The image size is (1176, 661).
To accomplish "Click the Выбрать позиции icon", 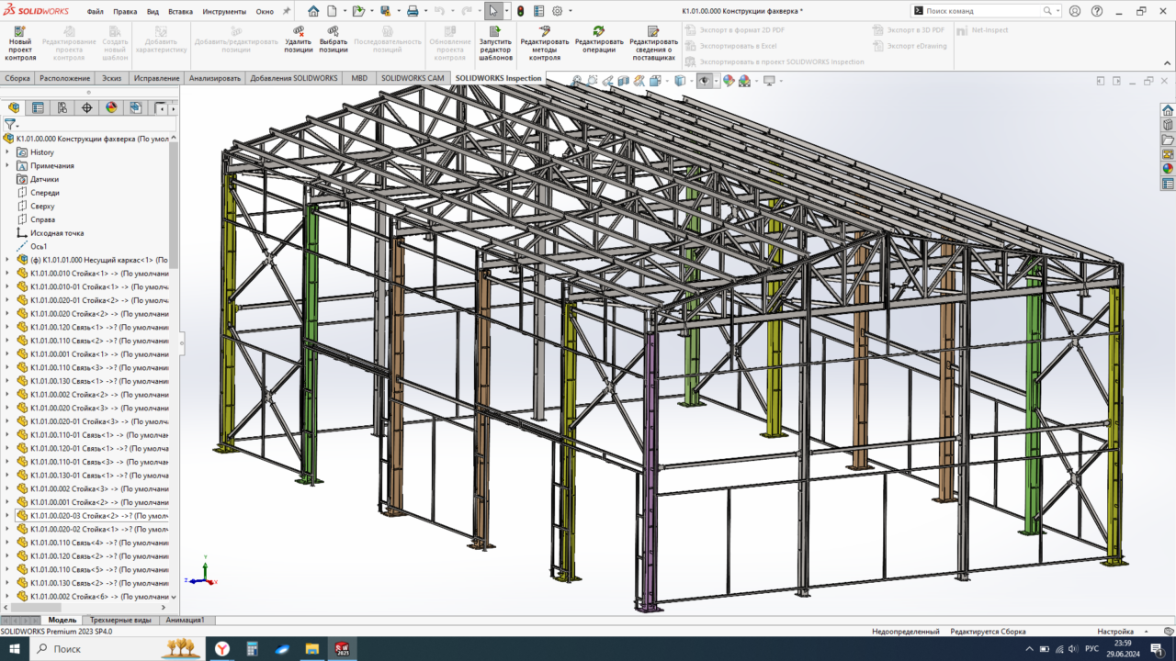I will (334, 31).
